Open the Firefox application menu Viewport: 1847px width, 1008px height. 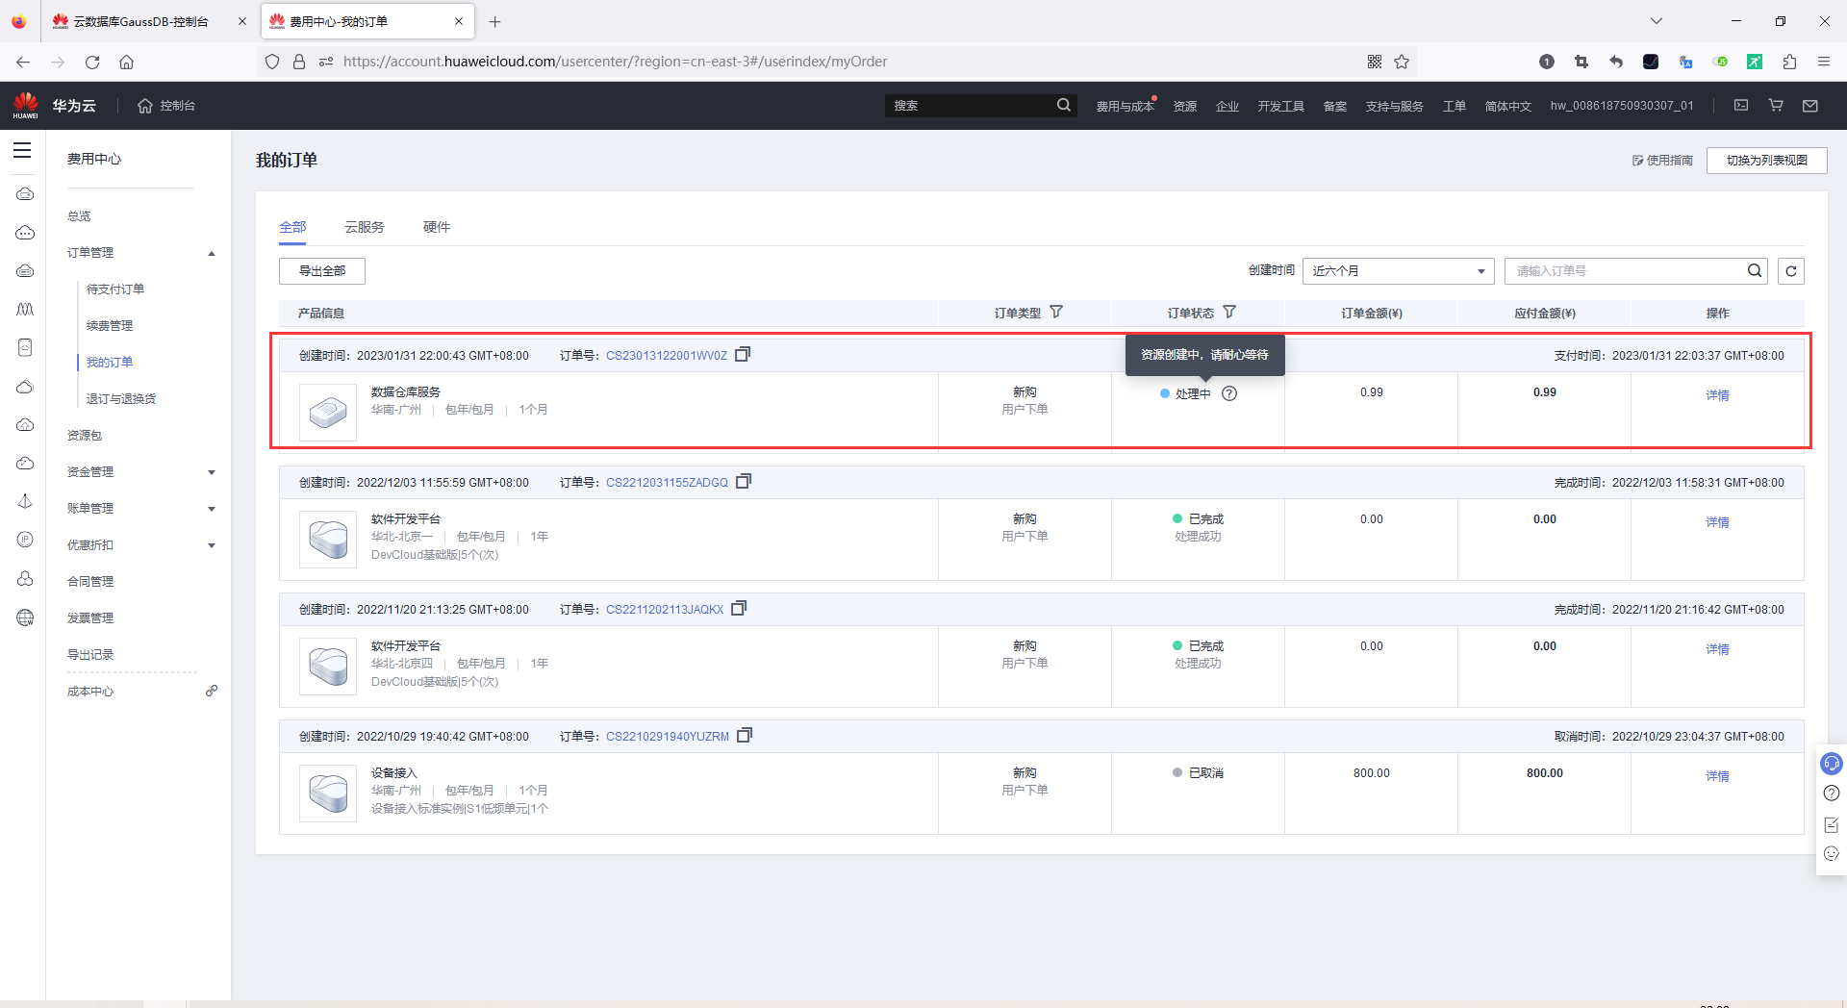[x=1824, y=62]
